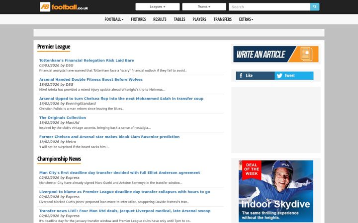
Task: Click 'Inspired by the club's vintage accents' text
Action: coord(95,128)
